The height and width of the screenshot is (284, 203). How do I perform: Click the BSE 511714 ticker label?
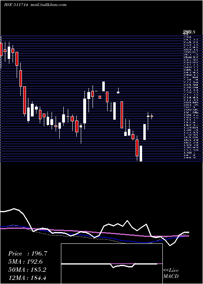pyautogui.click(x=16, y=5)
